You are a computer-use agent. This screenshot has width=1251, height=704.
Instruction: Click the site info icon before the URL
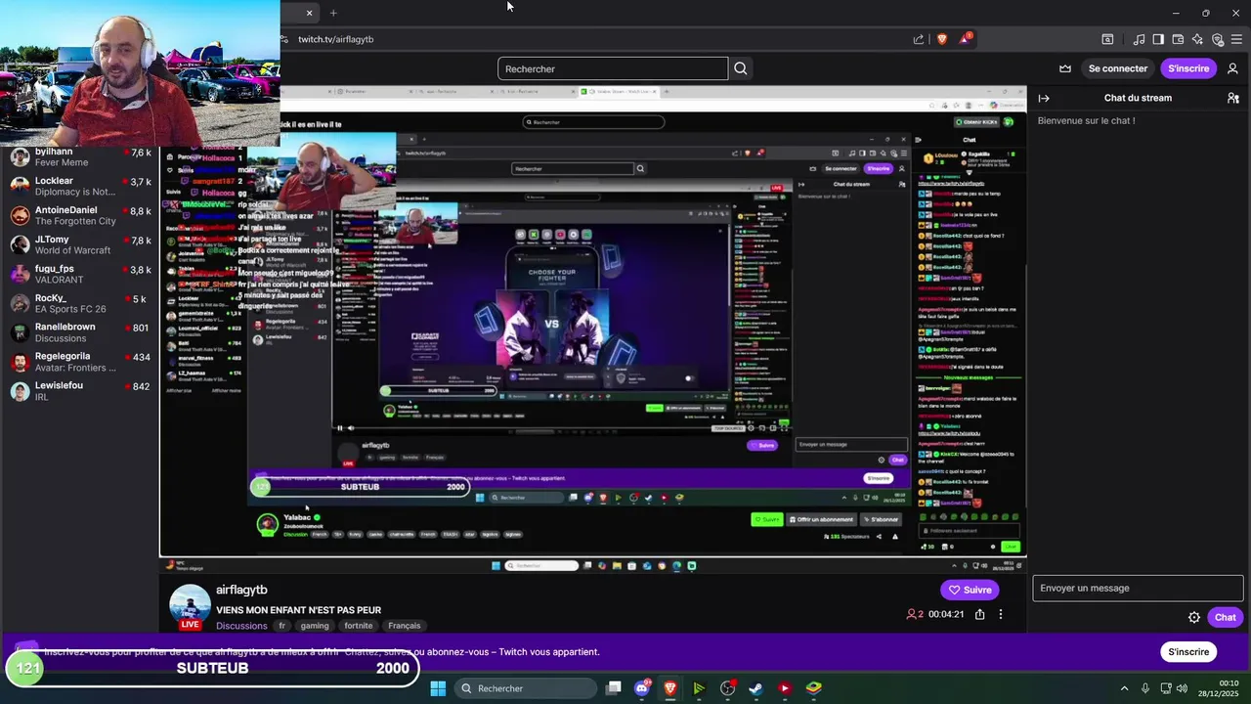[x=284, y=39]
